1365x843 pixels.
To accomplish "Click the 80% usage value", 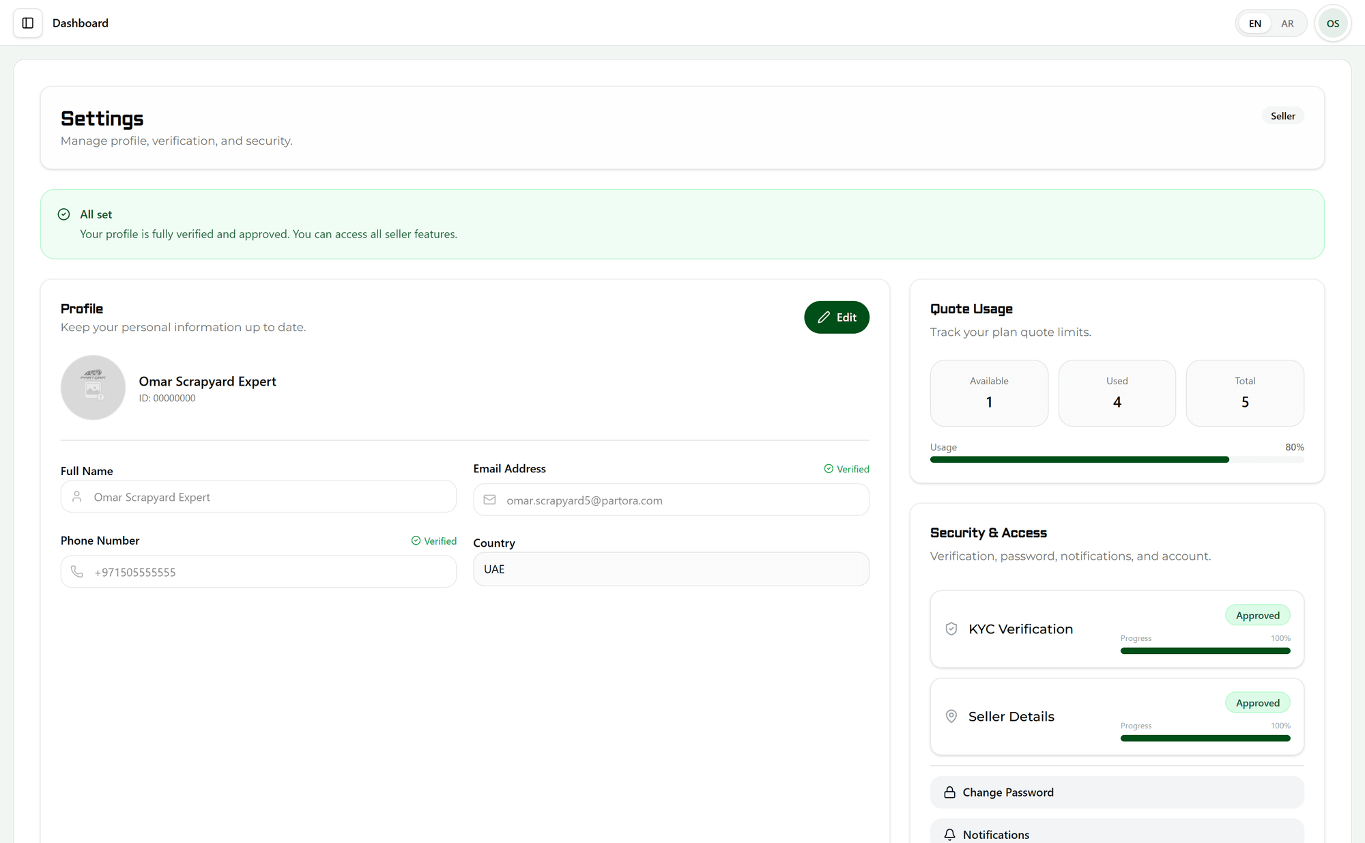I will 1294,447.
